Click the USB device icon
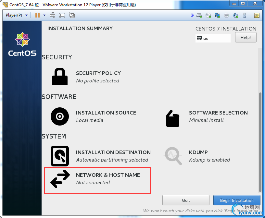265x218 pixels. 245,15
